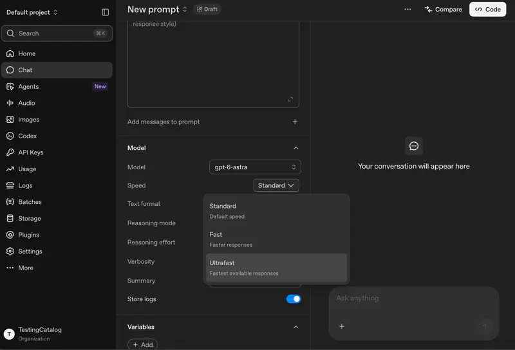Open the Agents section icon
Viewport: 515px width, 350px height.
(x=10, y=86)
